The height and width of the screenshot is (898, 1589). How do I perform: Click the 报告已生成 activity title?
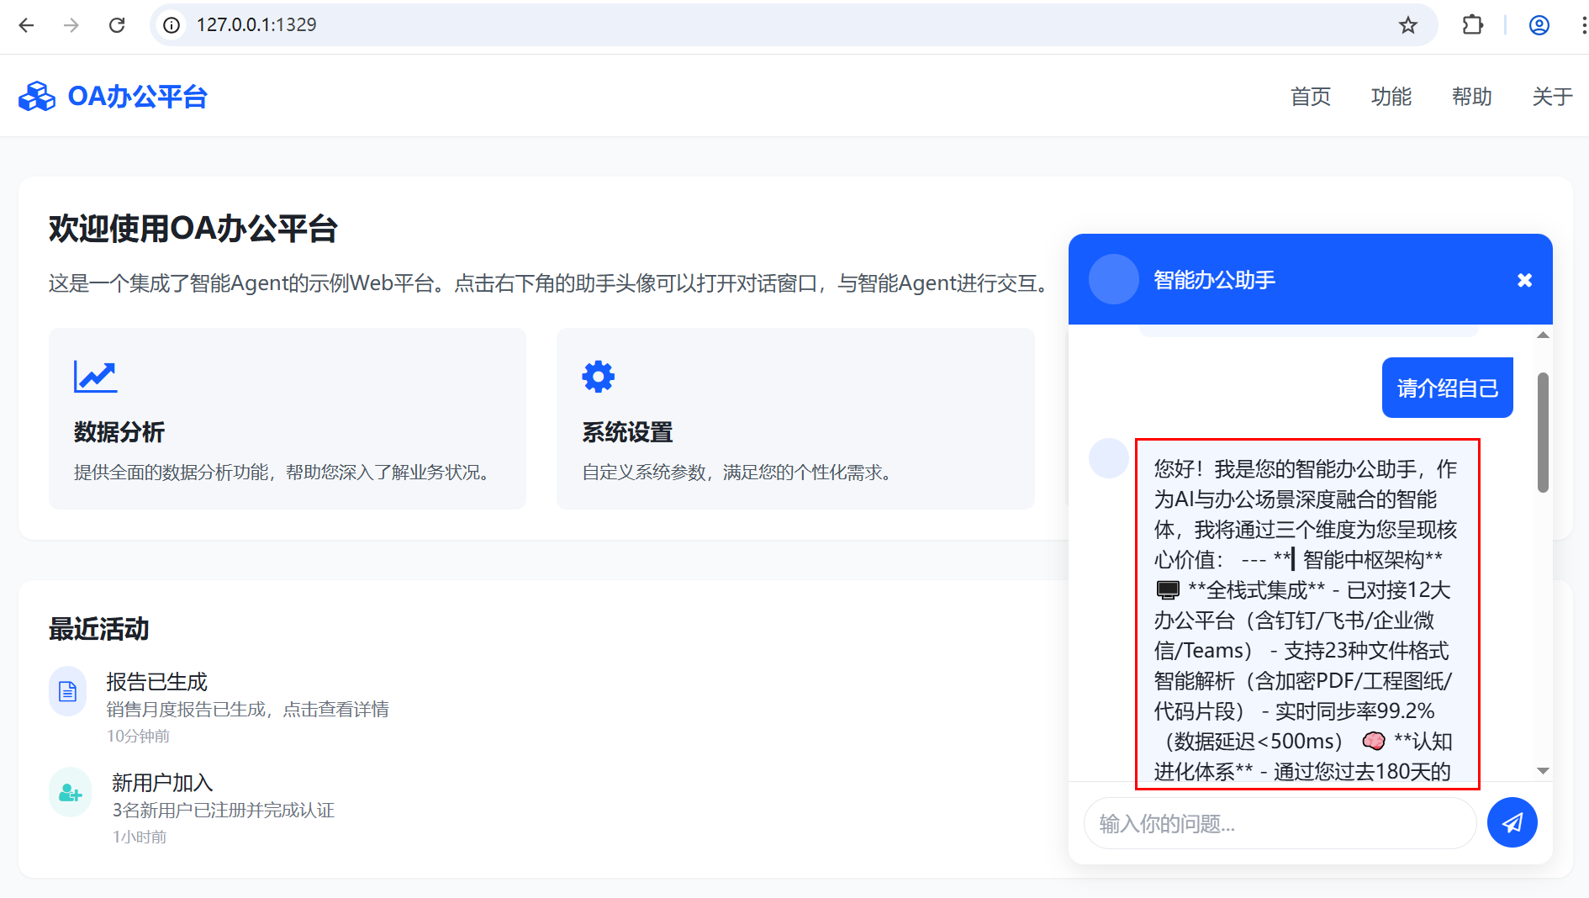click(x=157, y=681)
